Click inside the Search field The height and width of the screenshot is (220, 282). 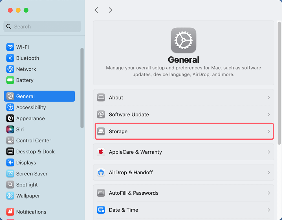tap(42, 27)
